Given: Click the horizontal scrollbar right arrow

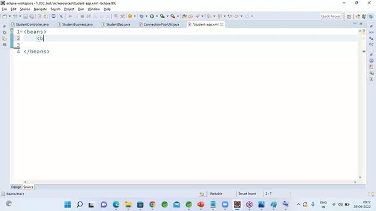Looking at the screenshot, I should pos(355,182).
